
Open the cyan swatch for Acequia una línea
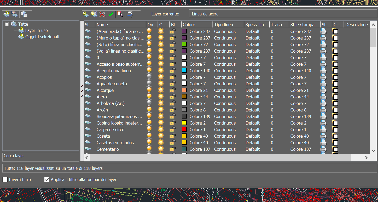(184, 70)
